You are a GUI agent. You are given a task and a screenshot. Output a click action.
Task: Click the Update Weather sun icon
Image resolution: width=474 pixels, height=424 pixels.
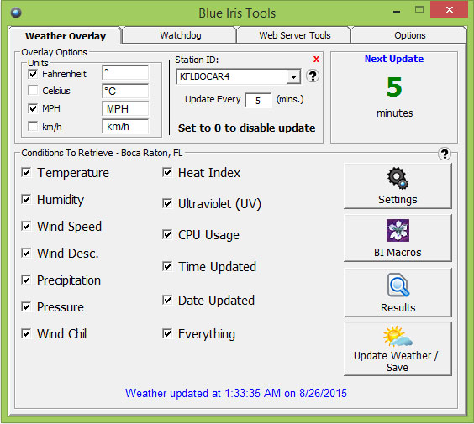(x=398, y=336)
